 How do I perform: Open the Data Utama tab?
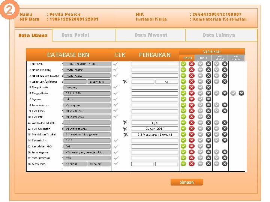coord(33,36)
